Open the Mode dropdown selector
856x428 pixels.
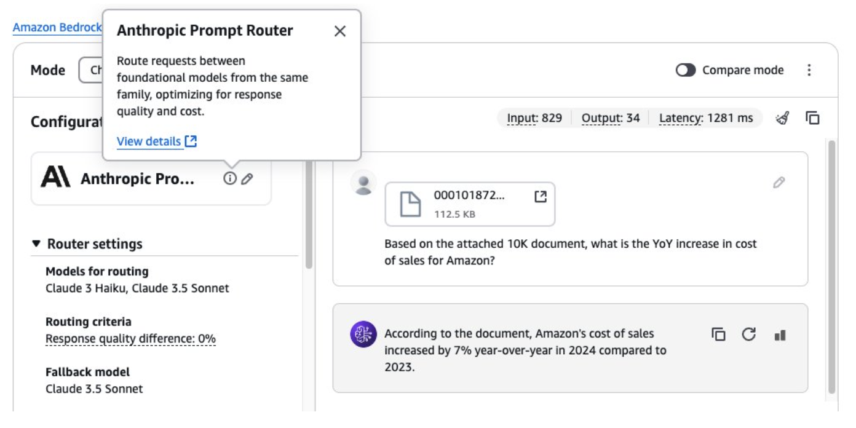point(91,70)
